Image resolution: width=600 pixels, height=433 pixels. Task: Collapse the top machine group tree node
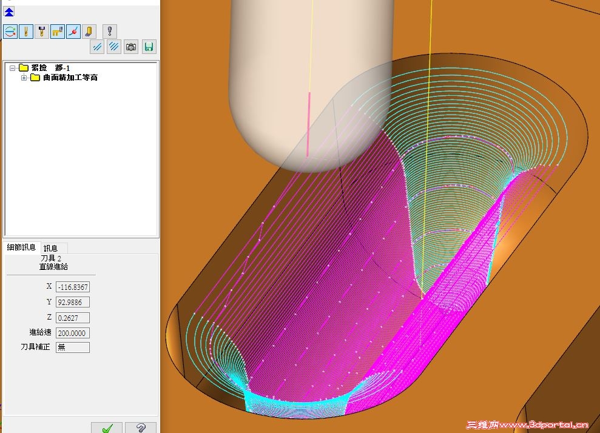[13, 68]
